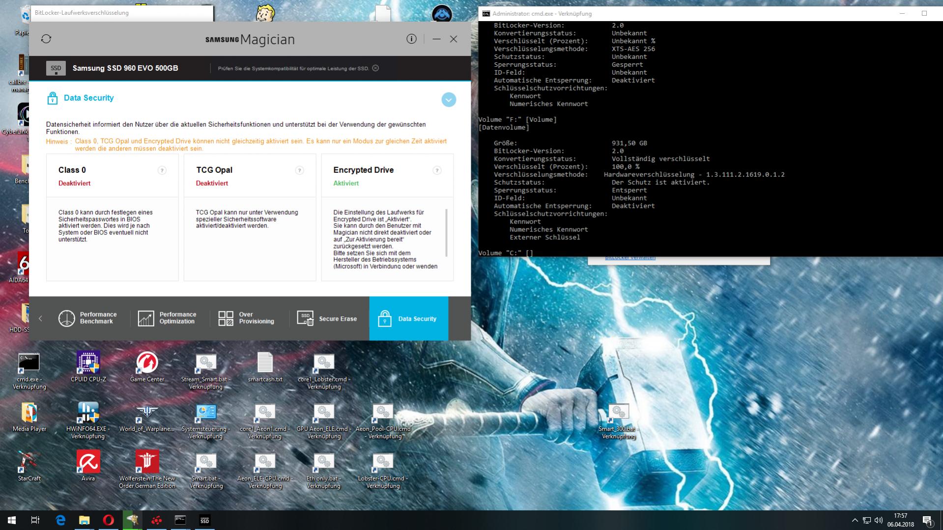
Task: Go to previous Magician tabs with left arrow
Action: click(40, 318)
